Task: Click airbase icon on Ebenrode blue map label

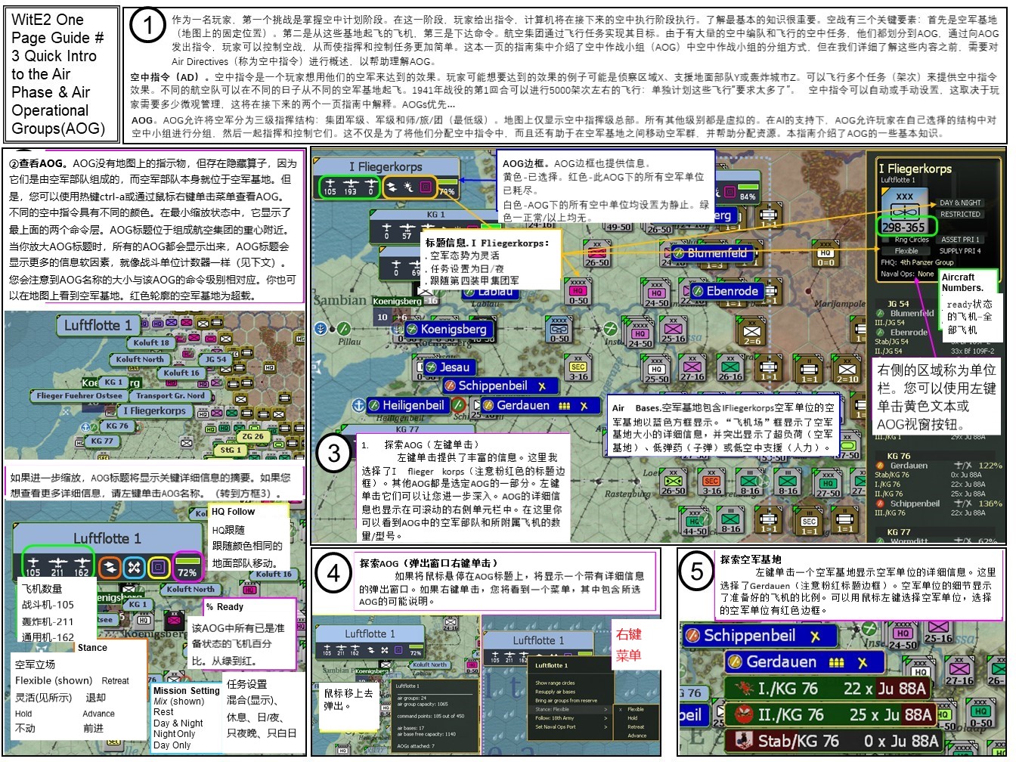Action: (698, 291)
